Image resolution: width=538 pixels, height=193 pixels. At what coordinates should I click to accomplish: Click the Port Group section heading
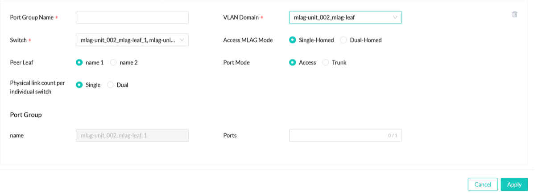tap(26, 115)
